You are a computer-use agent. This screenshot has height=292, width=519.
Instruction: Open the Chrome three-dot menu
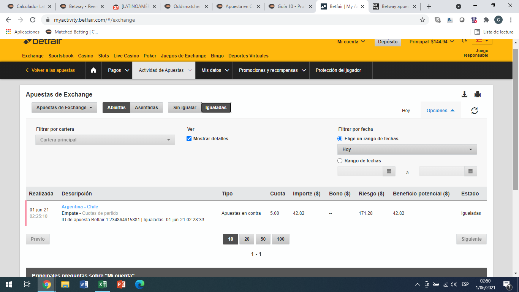coord(511,20)
